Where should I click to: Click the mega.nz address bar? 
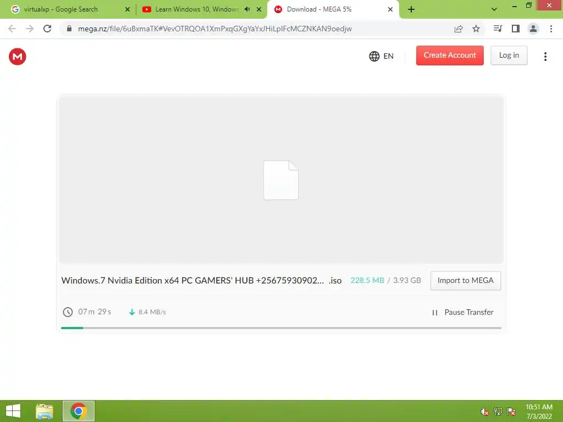(215, 29)
